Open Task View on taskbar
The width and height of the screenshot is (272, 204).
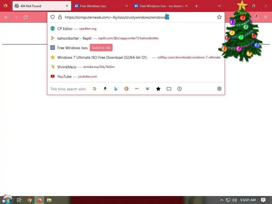coord(19,200)
